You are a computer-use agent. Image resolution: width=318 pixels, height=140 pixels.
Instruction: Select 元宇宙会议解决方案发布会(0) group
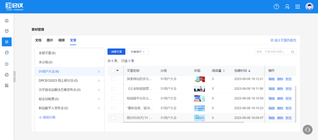point(69,90)
